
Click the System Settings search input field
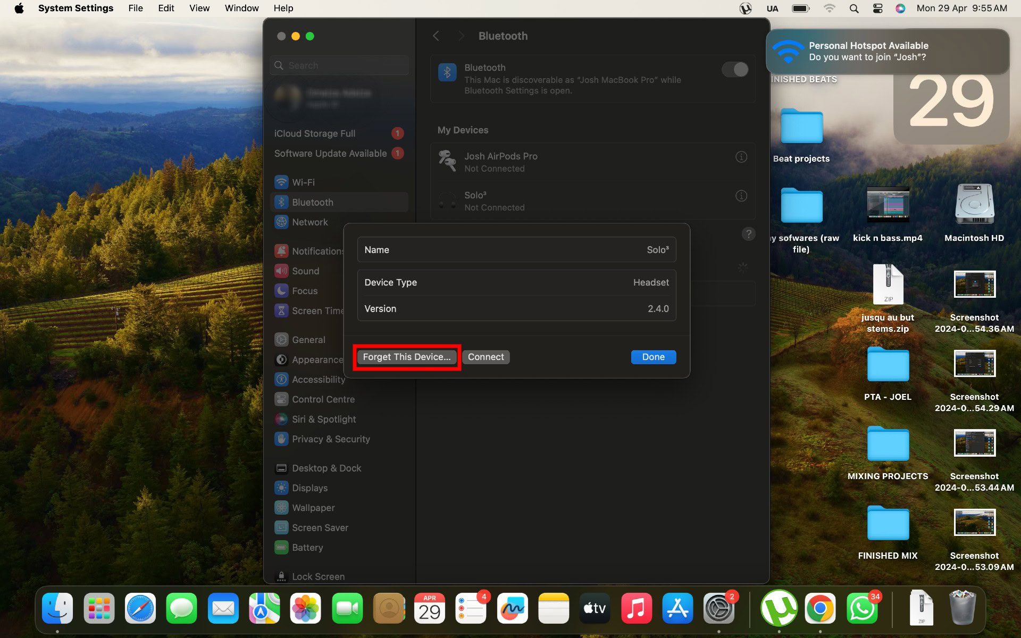340,65
